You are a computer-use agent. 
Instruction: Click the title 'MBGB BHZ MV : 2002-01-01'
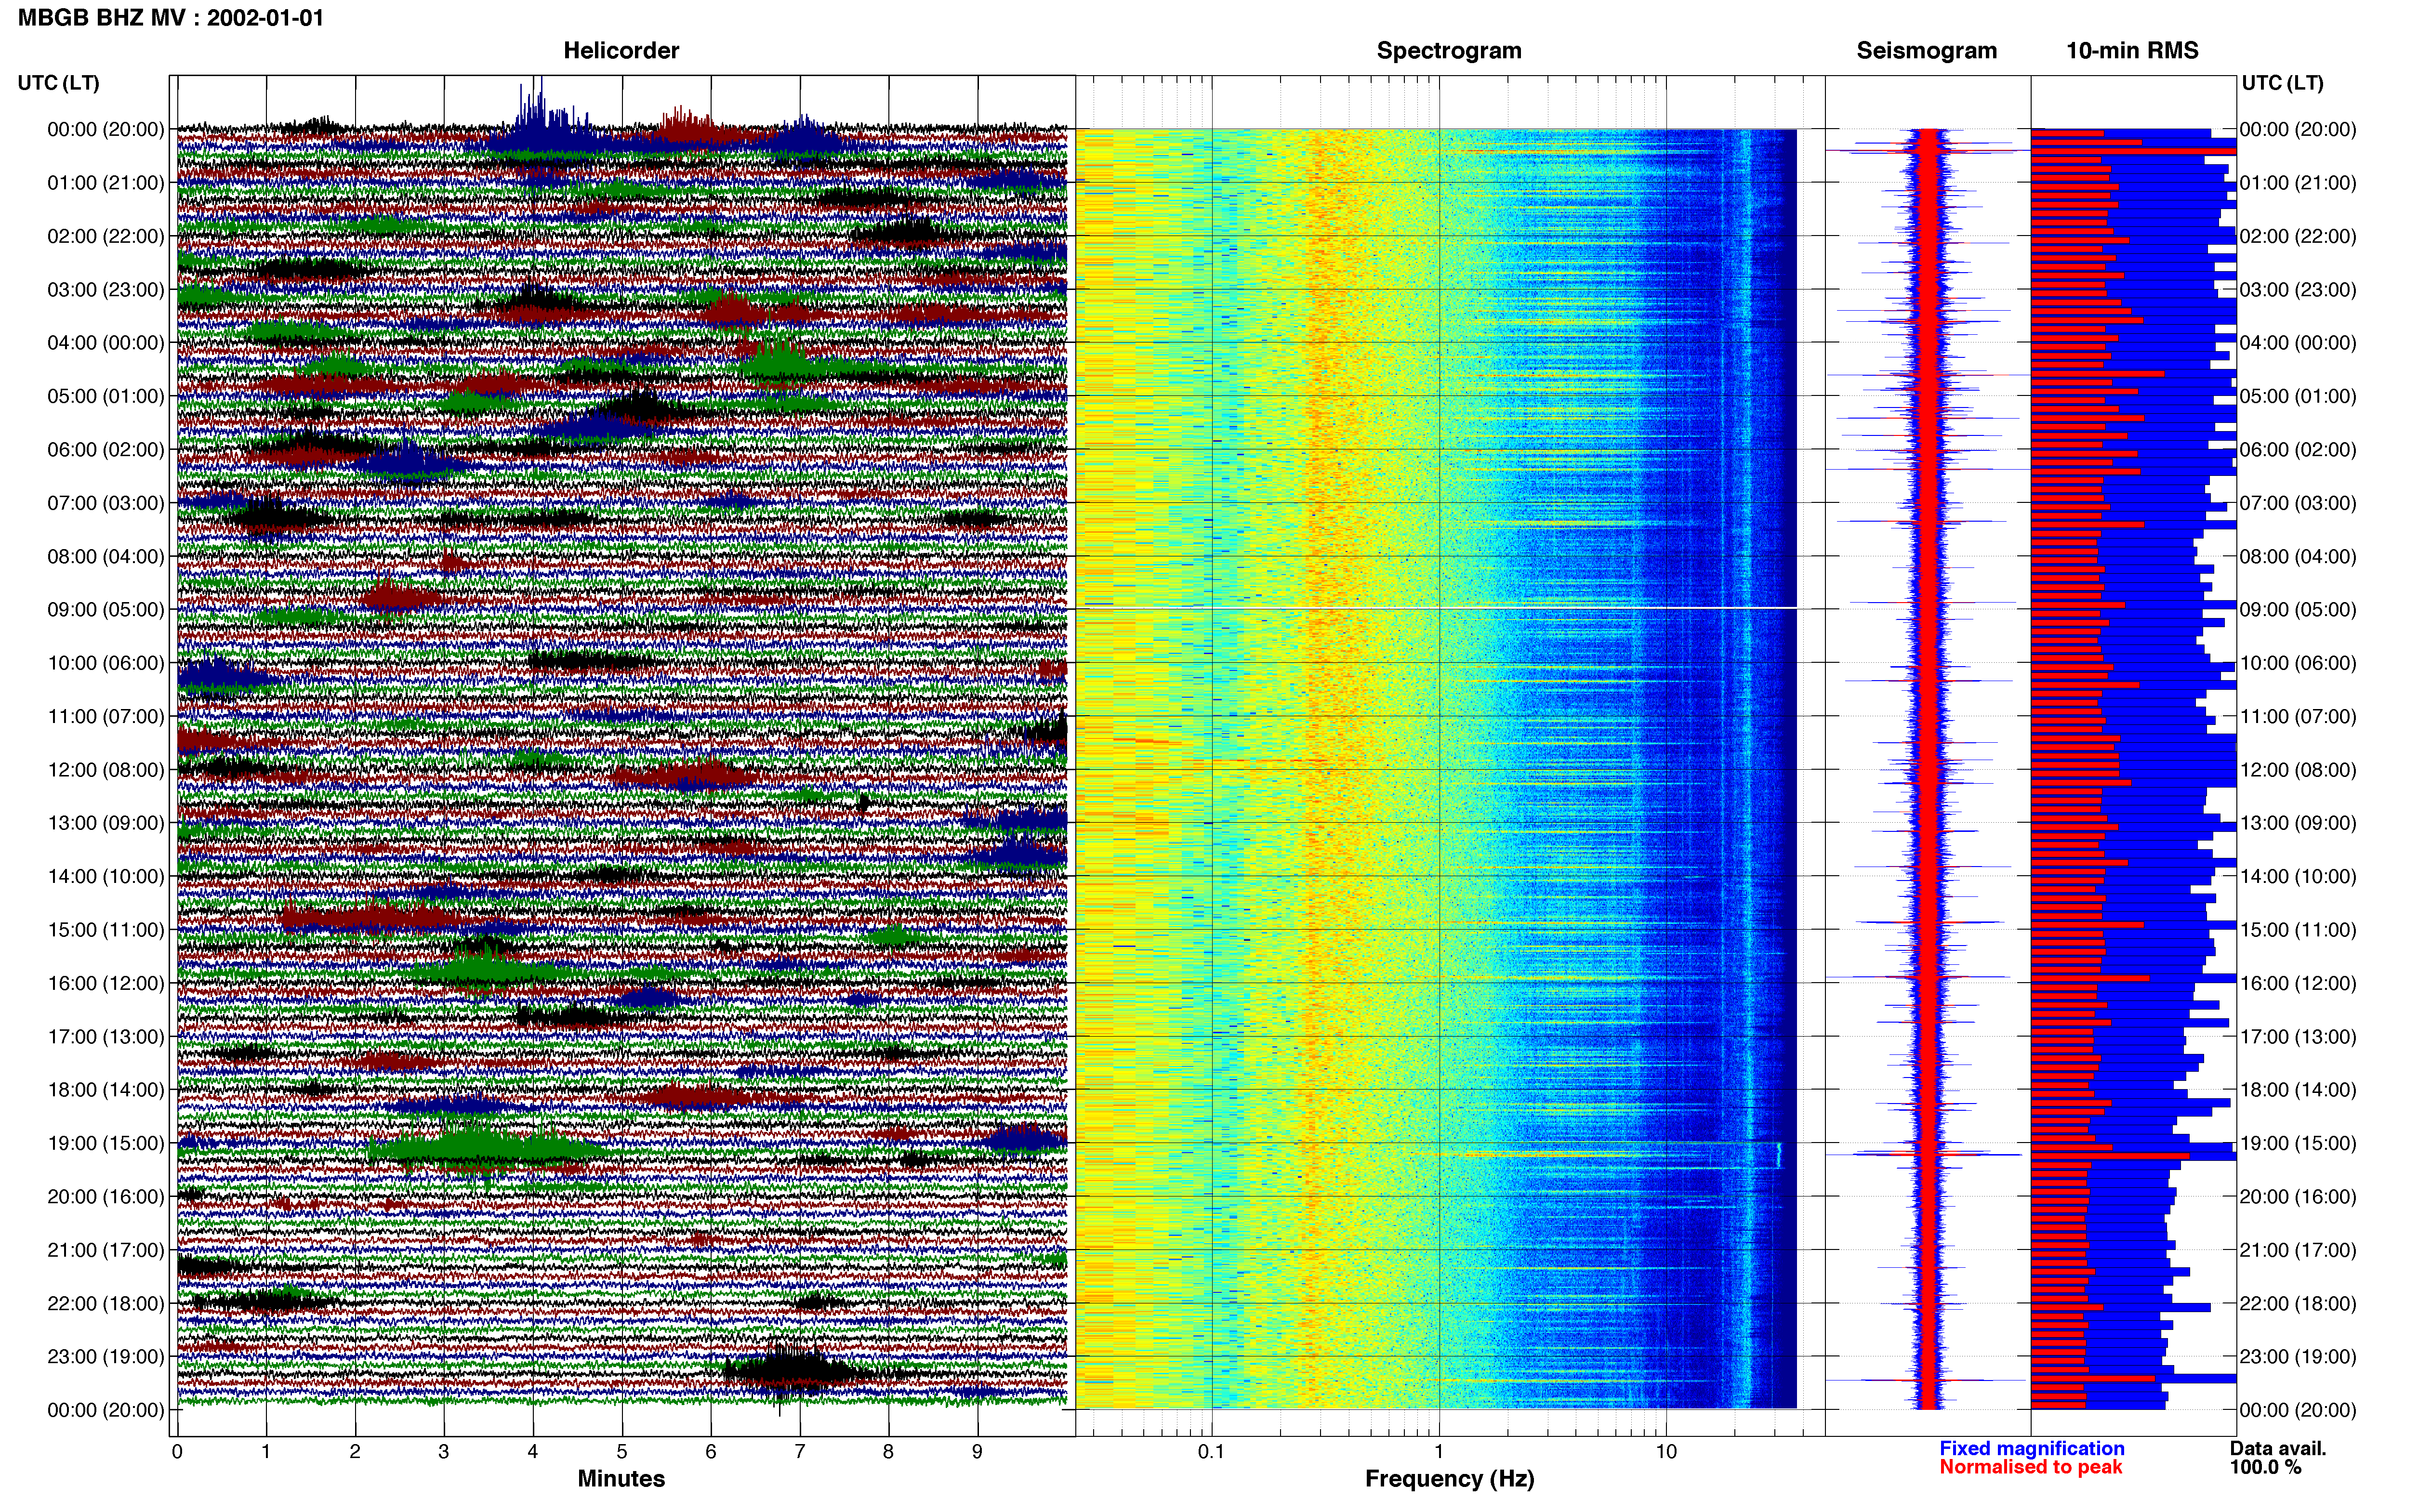point(171,18)
